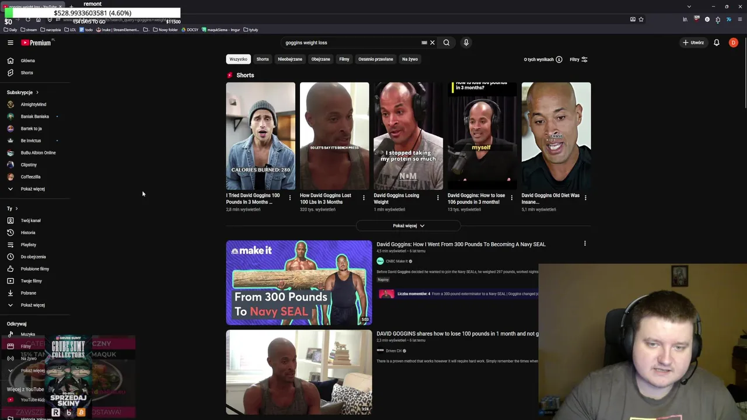Click the CNBC Make It channel avatar
Screen dimensions: 747x420
tap(380, 261)
